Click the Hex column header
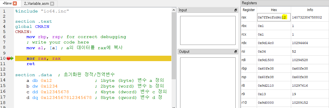 tap(274, 10)
